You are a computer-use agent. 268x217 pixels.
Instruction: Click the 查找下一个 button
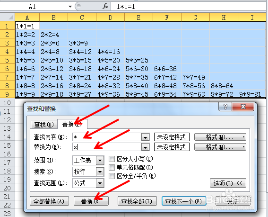coord(184,201)
